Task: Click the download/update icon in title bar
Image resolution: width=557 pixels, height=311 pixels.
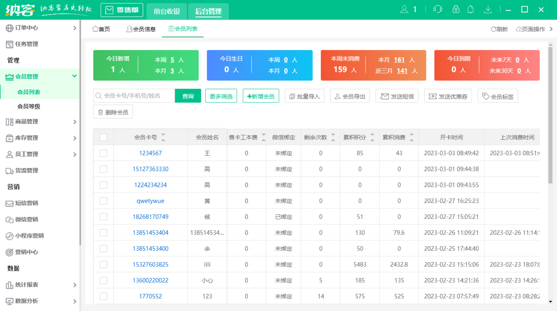Action: [x=487, y=9]
